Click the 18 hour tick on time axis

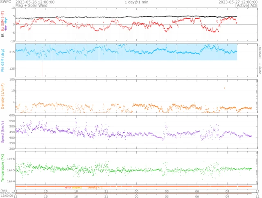76,191
